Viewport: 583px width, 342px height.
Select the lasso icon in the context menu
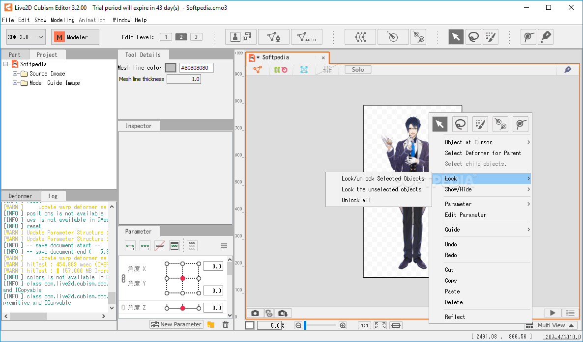(460, 124)
